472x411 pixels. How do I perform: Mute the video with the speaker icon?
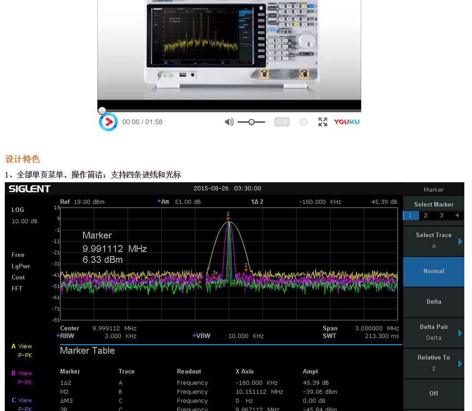coord(229,122)
